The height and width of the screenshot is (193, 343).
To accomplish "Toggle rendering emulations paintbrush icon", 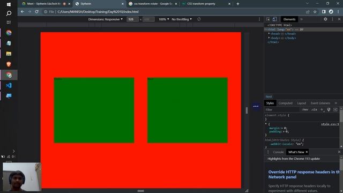I will click(329, 109).
